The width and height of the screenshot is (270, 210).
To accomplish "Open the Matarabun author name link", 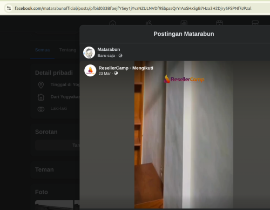I will 109,49.
